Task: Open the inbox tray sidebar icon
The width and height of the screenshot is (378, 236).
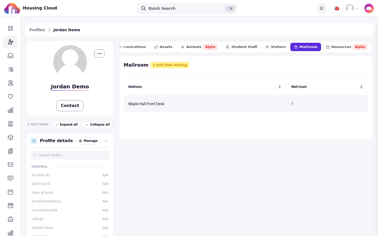Action: 10,56
